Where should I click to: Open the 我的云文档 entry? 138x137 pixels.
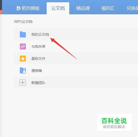pos(76,34)
